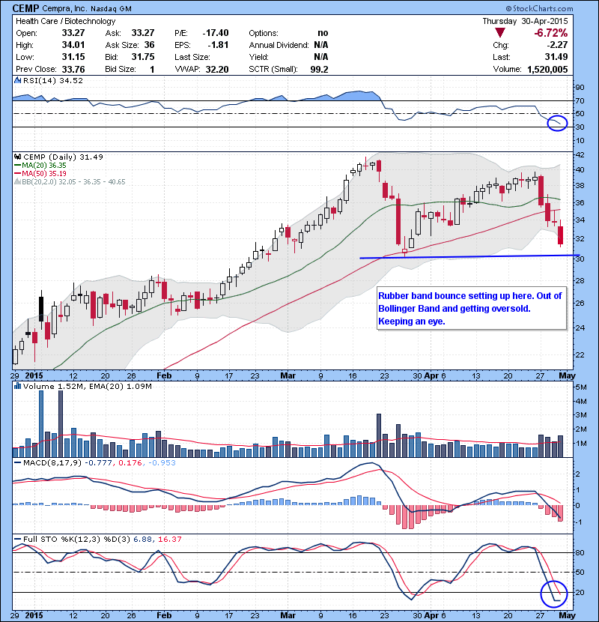Click the MACD(8,17,9) indicator label

53,462
